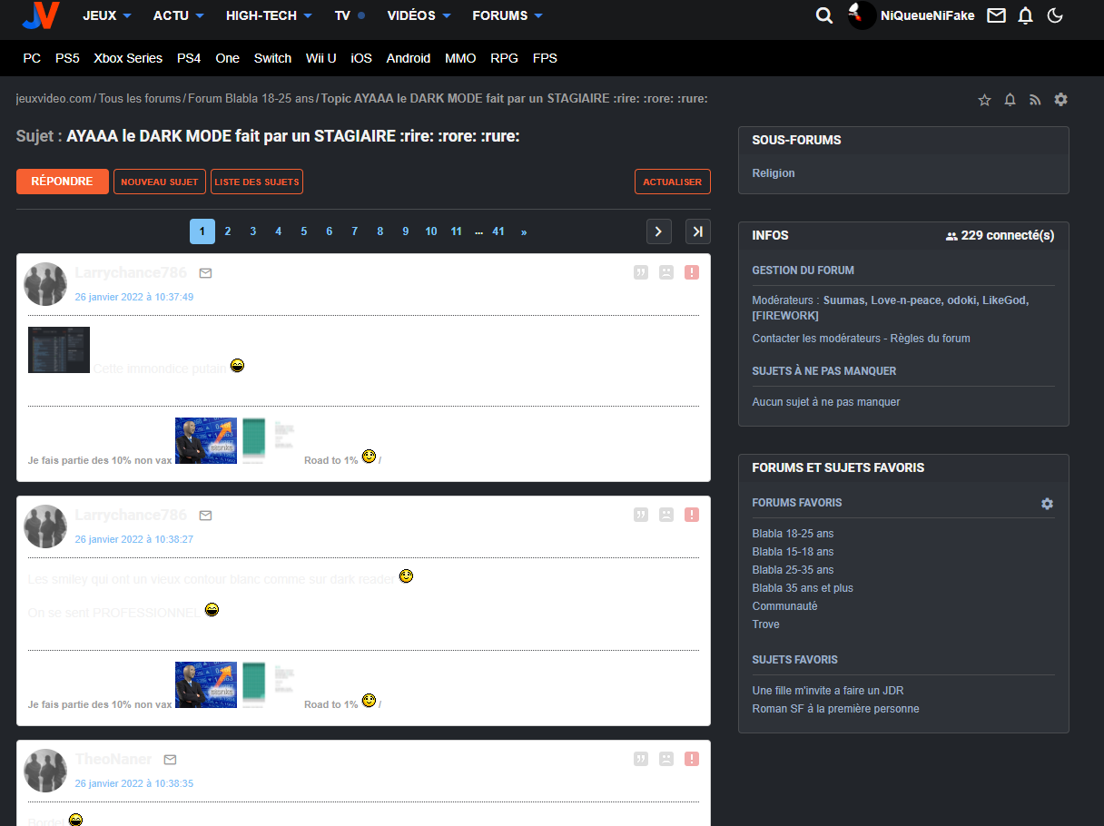Toggle dark mode with the moon icon

(1055, 15)
